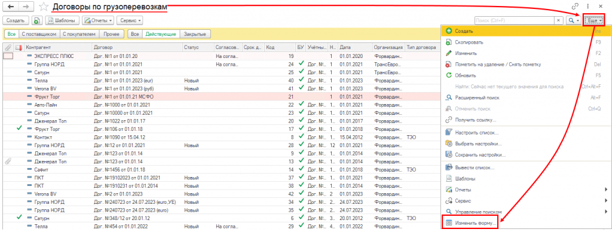This screenshot has height=232, width=612.
Task: Click the БУ checkmark in the Контэкт row
Action: coord(301,137)
